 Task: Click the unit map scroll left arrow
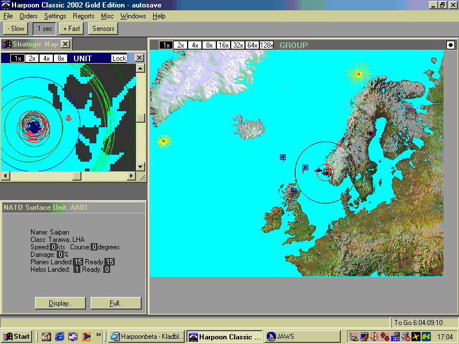6,176
